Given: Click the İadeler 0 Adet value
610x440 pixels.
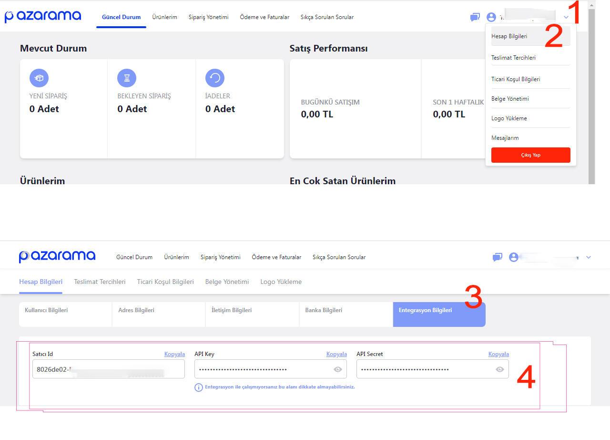Looking at the screenshot, I should click(x=220, y=109).
